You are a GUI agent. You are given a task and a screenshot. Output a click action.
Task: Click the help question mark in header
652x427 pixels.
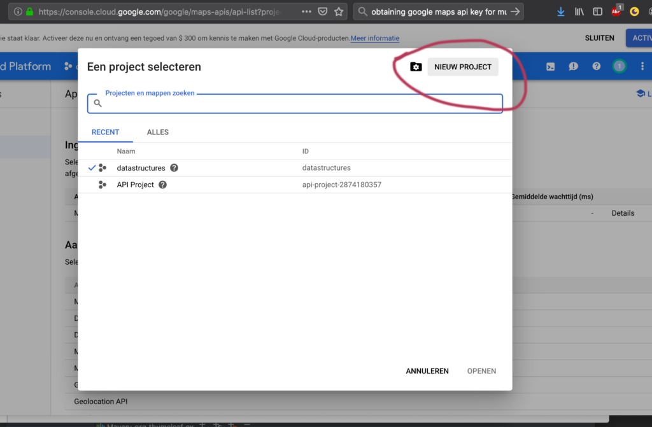point(597,66)
